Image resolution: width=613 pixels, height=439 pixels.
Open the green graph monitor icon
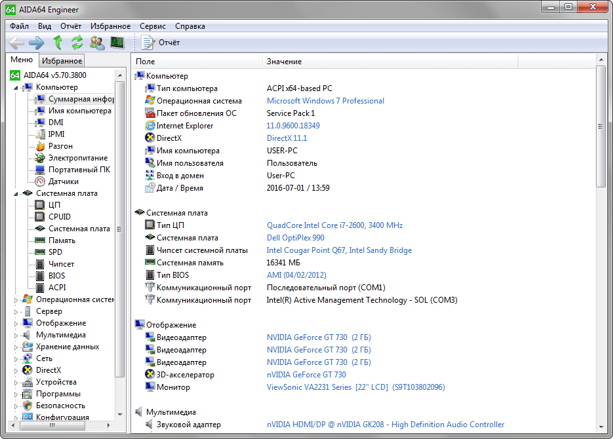[117, 43]
